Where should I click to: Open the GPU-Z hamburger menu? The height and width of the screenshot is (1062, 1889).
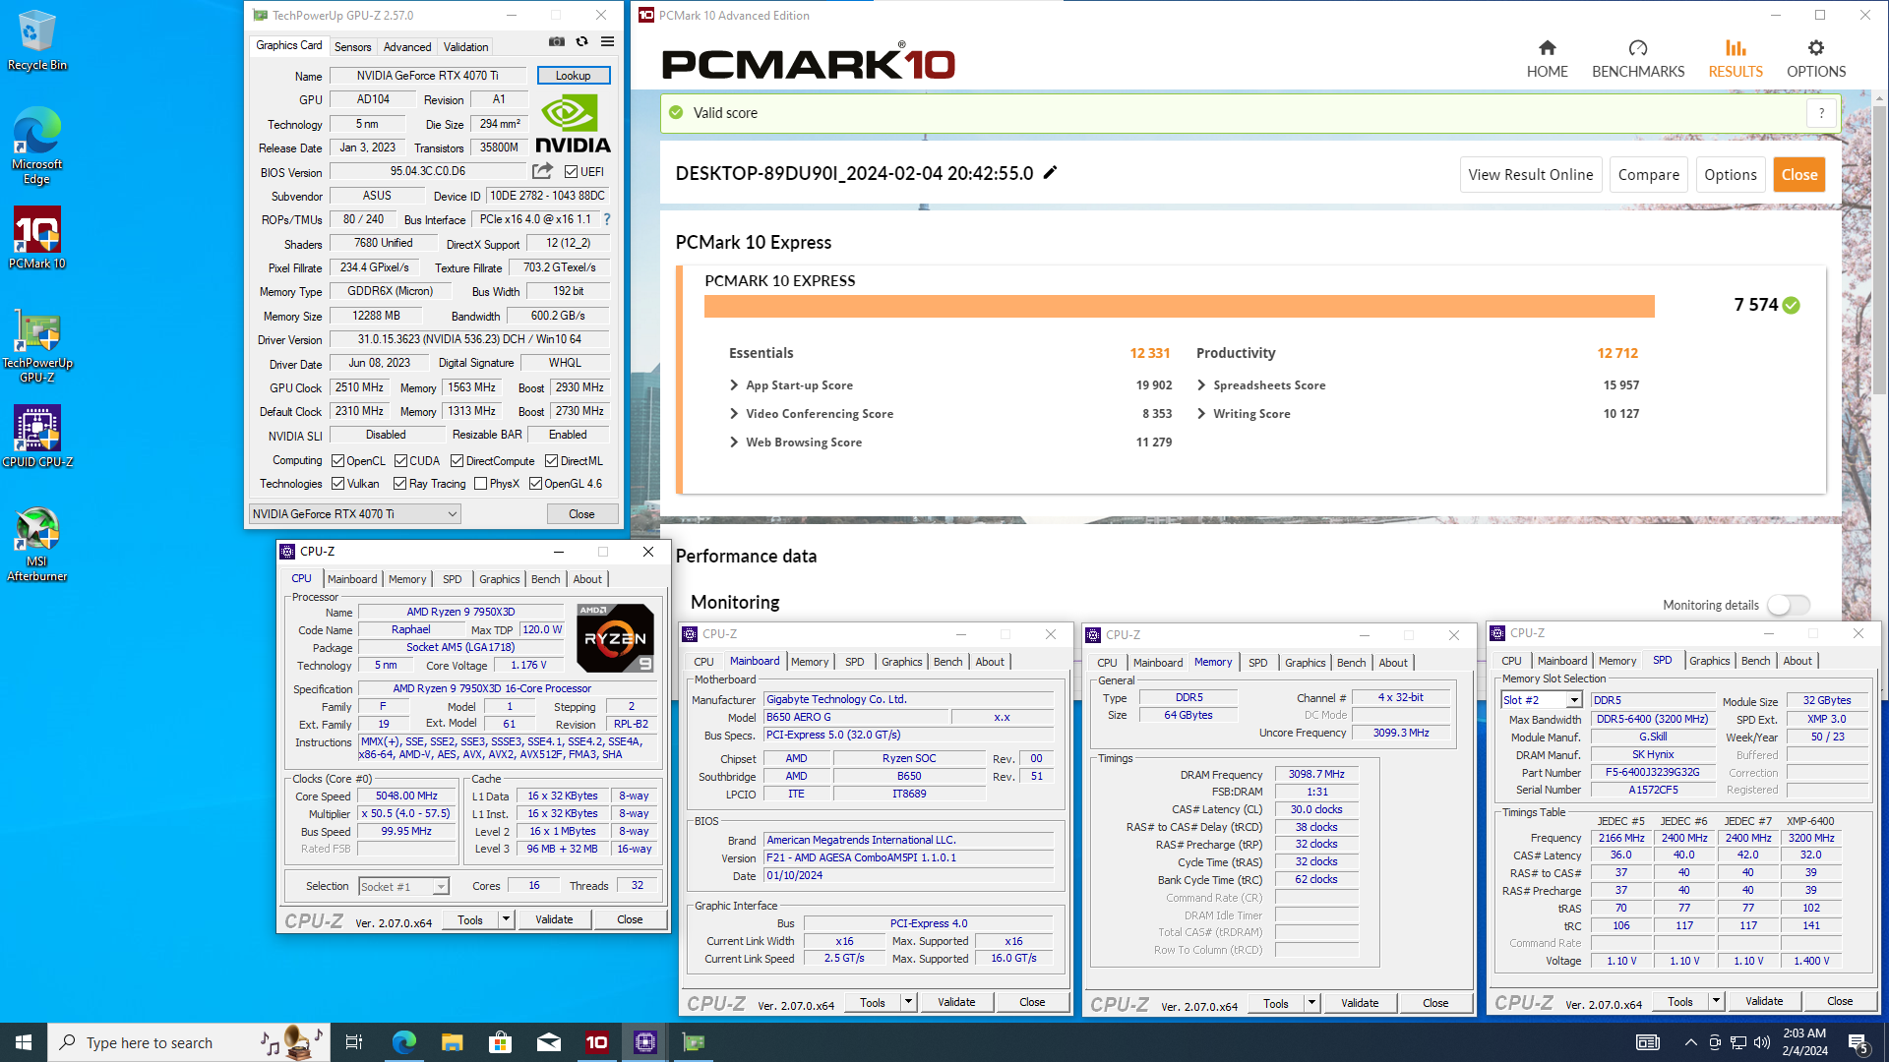tap(608, 42)
